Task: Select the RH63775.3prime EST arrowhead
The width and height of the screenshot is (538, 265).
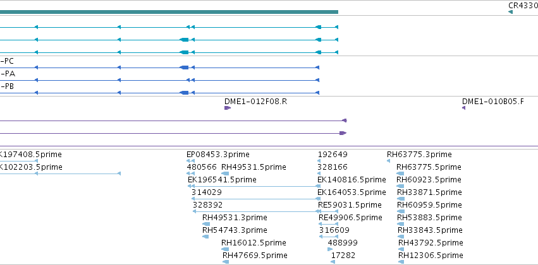Action: pyautogui.click(x=388, y=161)
